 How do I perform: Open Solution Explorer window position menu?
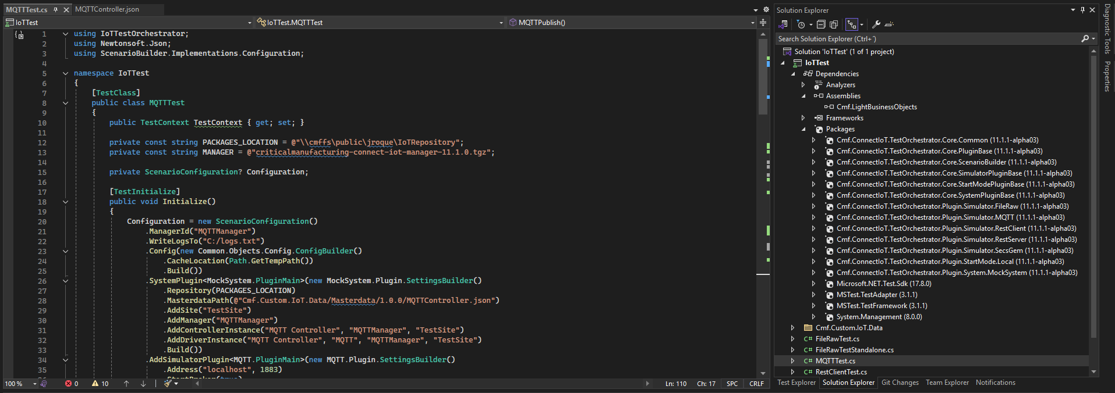(1073, 10)
